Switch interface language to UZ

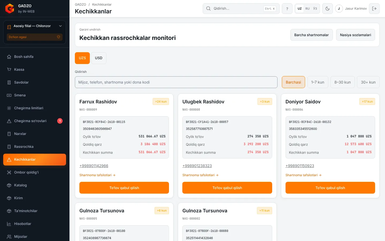tap(300, 9)
